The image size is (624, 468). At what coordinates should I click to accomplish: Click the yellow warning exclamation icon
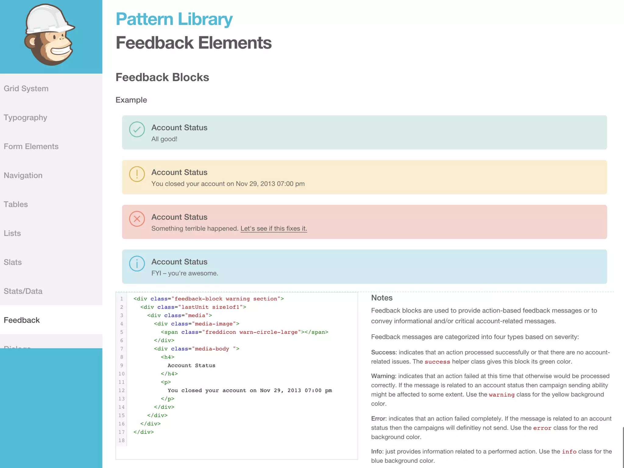[137, 174]
